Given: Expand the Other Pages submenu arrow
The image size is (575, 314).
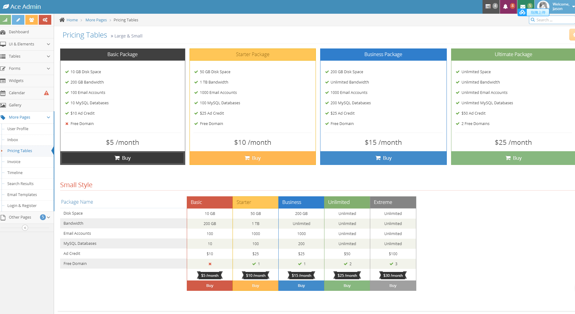Looking at the screenshot, I should tap(48, 217).
